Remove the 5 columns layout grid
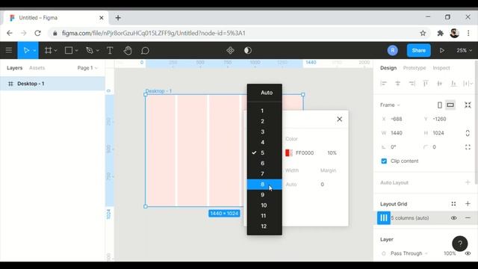This screenshot has width=478, height=269. (468, 217)
